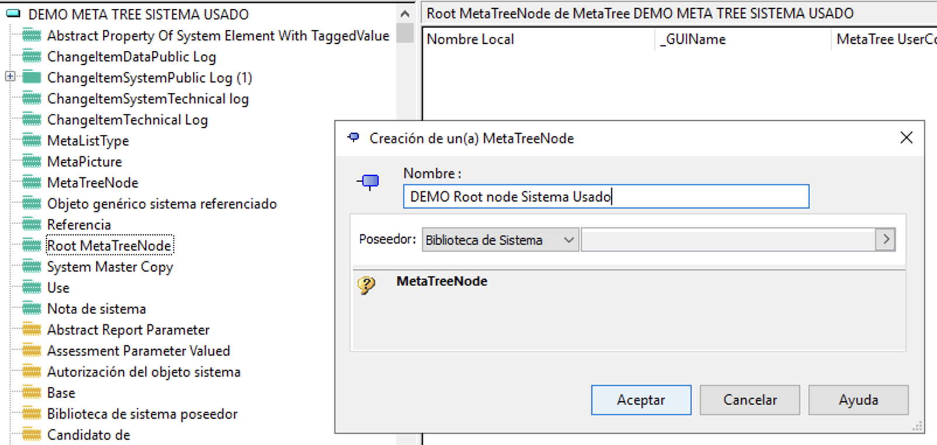Click the folder icon beside MetaListType
The width and height of the screenshot is (937, 445).
tap(32, 141)
